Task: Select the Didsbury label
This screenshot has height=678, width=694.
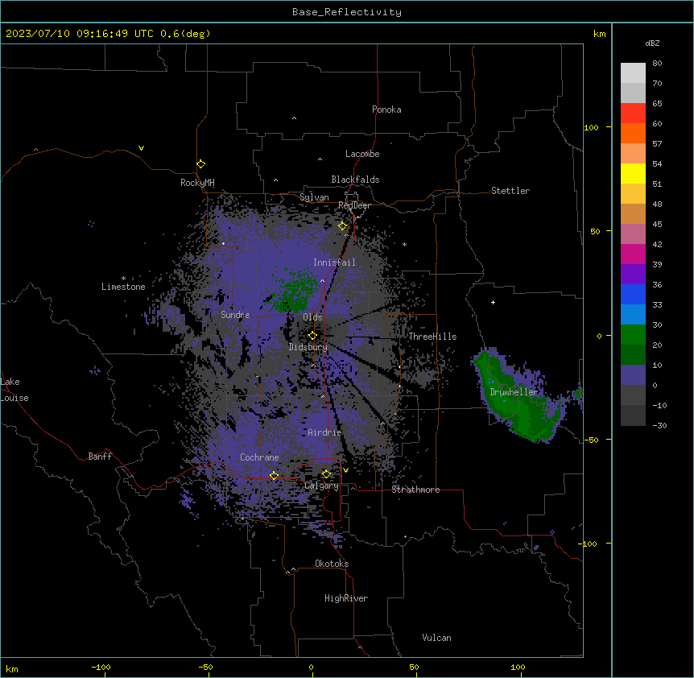Action: [308, 347]
